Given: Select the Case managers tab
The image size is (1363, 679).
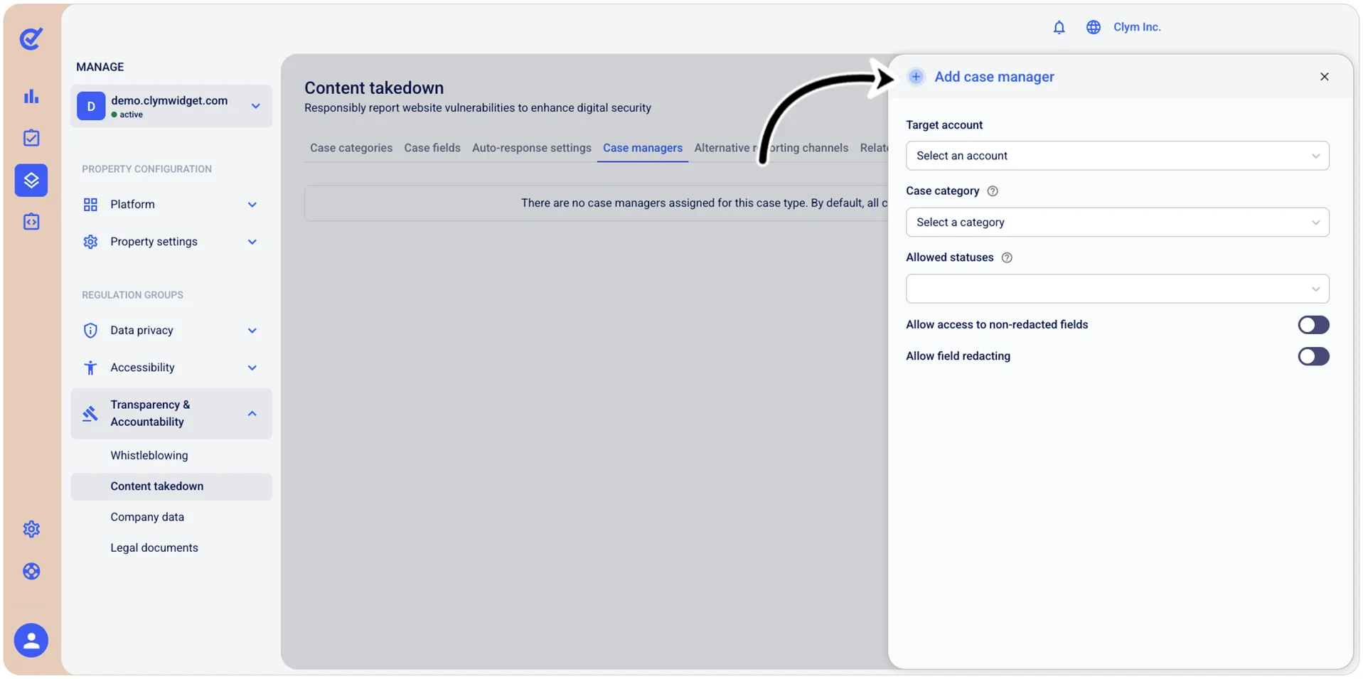Looking at the screenshot, I should tap(642, 148).
